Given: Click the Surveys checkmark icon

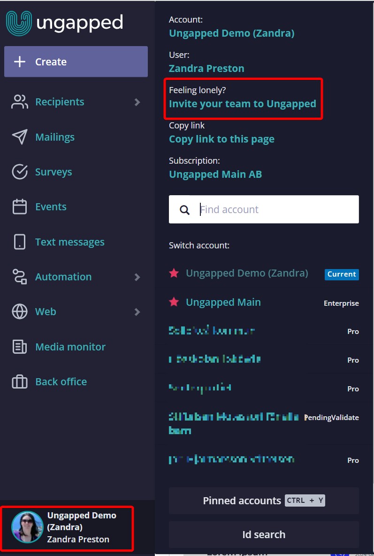Looking at the screenshot, I should point(19,172).
